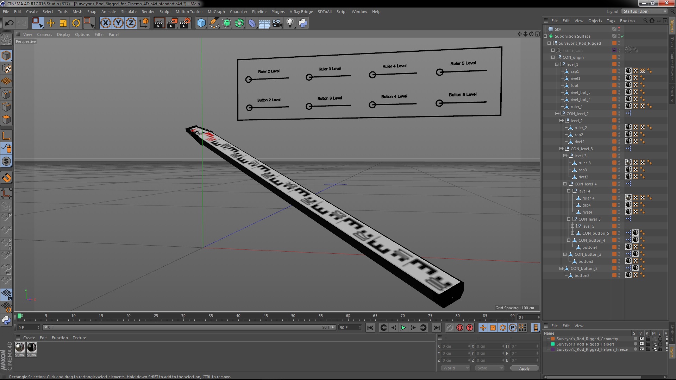The height and width of the screenshot is (380, 676).
Task: Click the Button 5 Level slider handle
Action: (x=439, y=103)
